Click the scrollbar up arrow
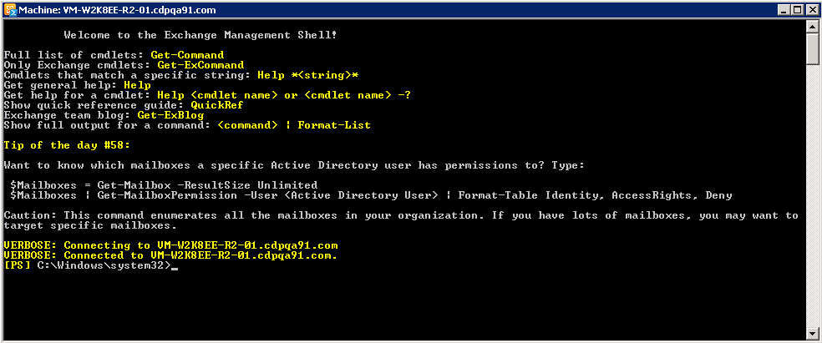This screenshot has height=343, width=822. (813, 26)
